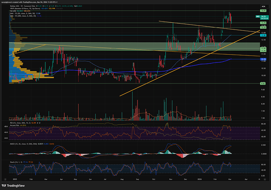Image resolution: width=271 pixels, height=190 pixels.
Task: Select the SMA 50 indicator legend
Action: [20, 13]
